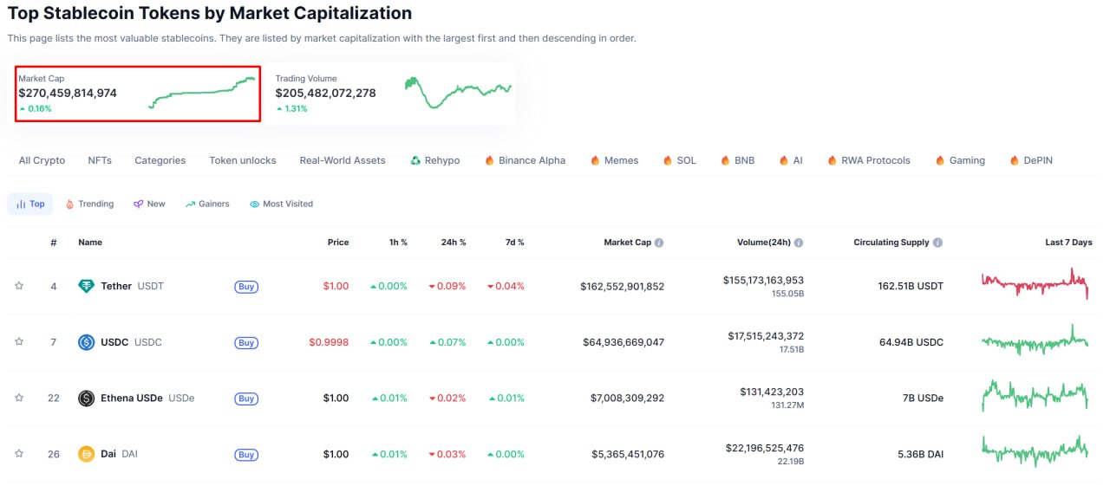Open the Trading Volume summary card
Viewport: 1110px width, 486px height.
click(x=392, y=93)
